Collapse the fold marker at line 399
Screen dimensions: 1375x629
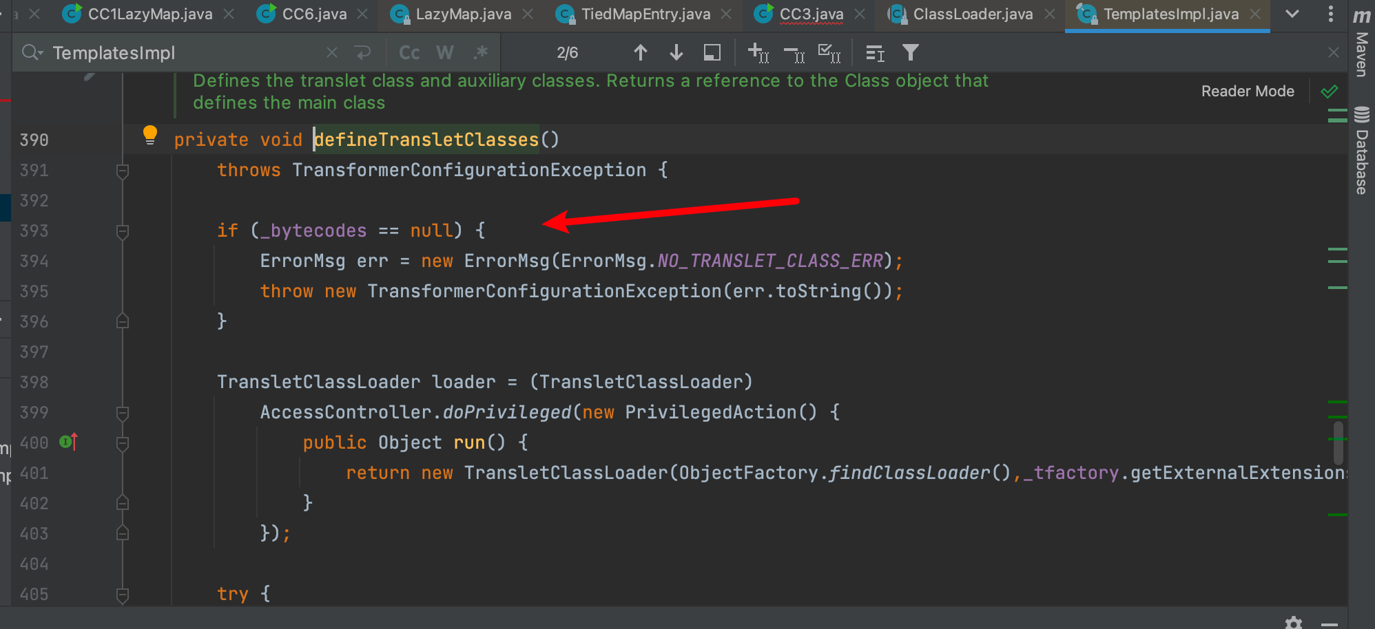tap(123, 413)
